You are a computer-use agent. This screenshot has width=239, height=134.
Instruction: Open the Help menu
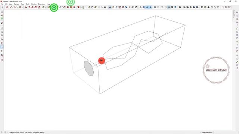click(x=48, y=4)
